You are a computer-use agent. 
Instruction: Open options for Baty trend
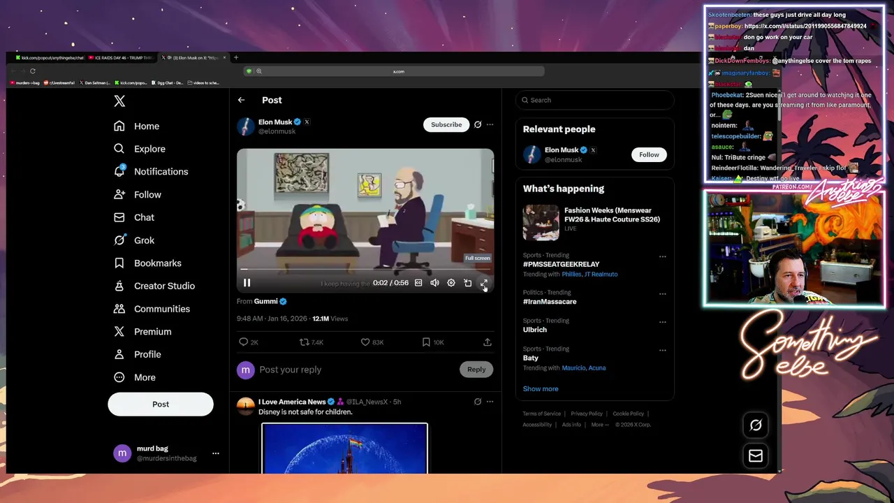[x=663, y=350]
